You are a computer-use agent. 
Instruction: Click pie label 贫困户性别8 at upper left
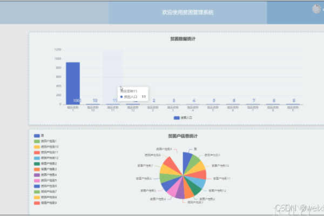tap(153, 155)
